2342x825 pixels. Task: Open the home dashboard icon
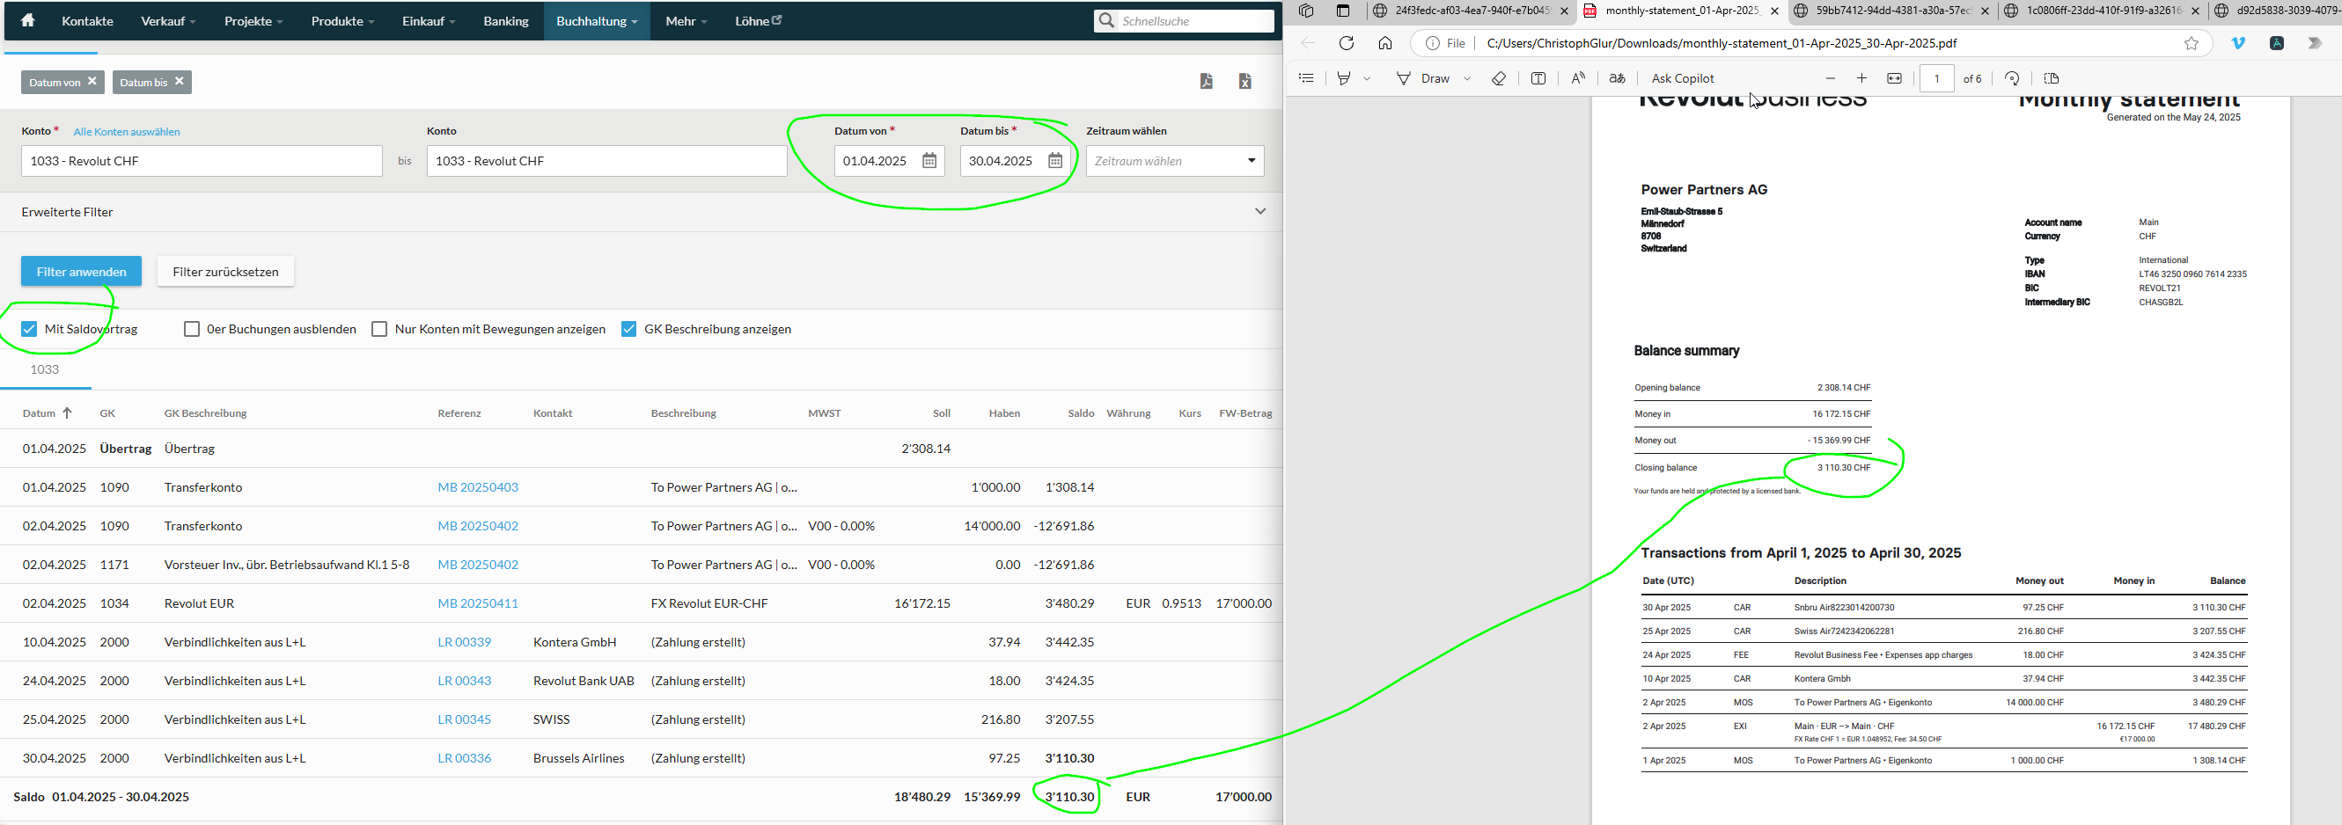click(28, 20)
